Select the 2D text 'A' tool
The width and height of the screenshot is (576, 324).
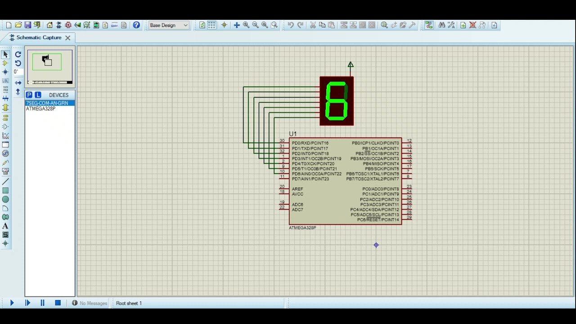tap(5, 226)
